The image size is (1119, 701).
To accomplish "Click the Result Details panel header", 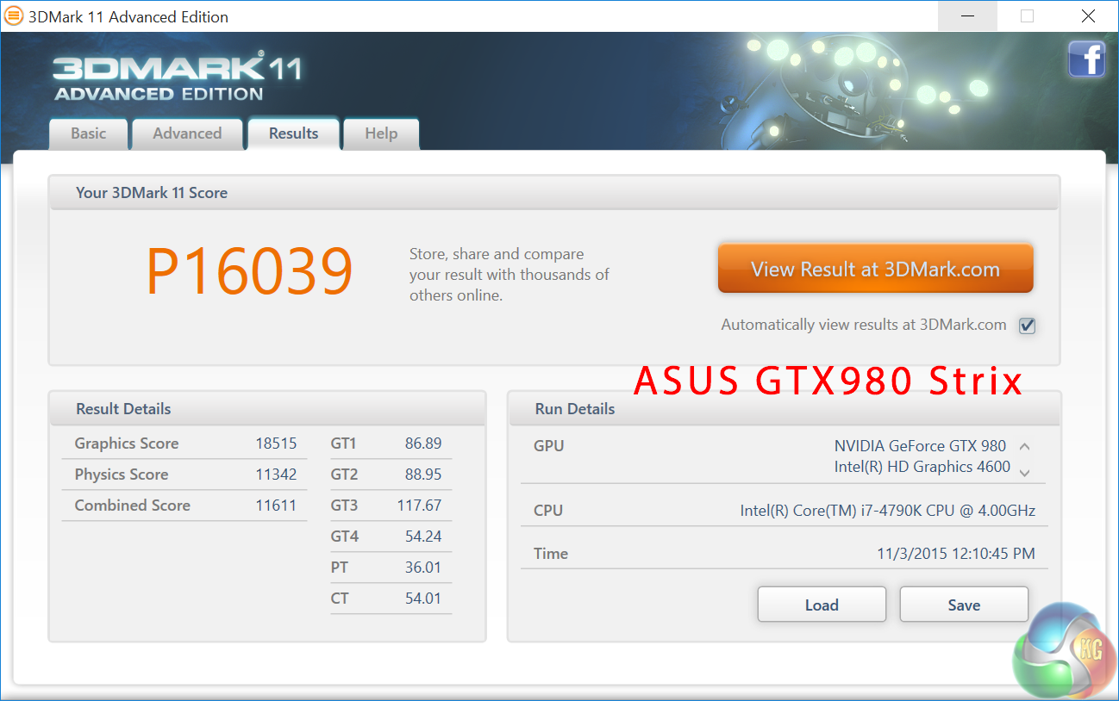I will tap(267, 409).
